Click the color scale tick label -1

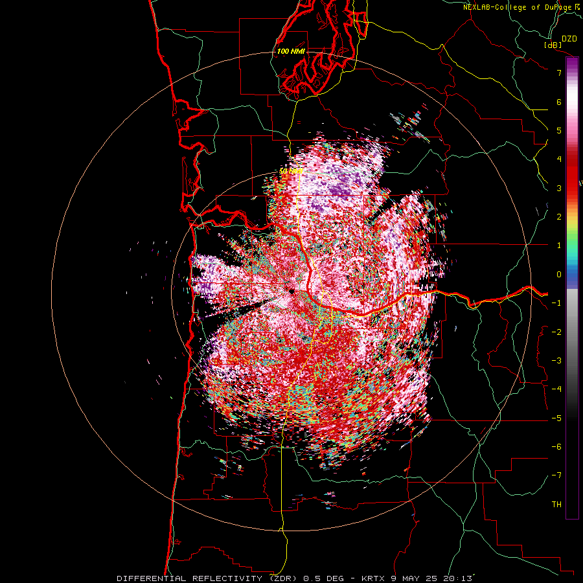point(556,303)
